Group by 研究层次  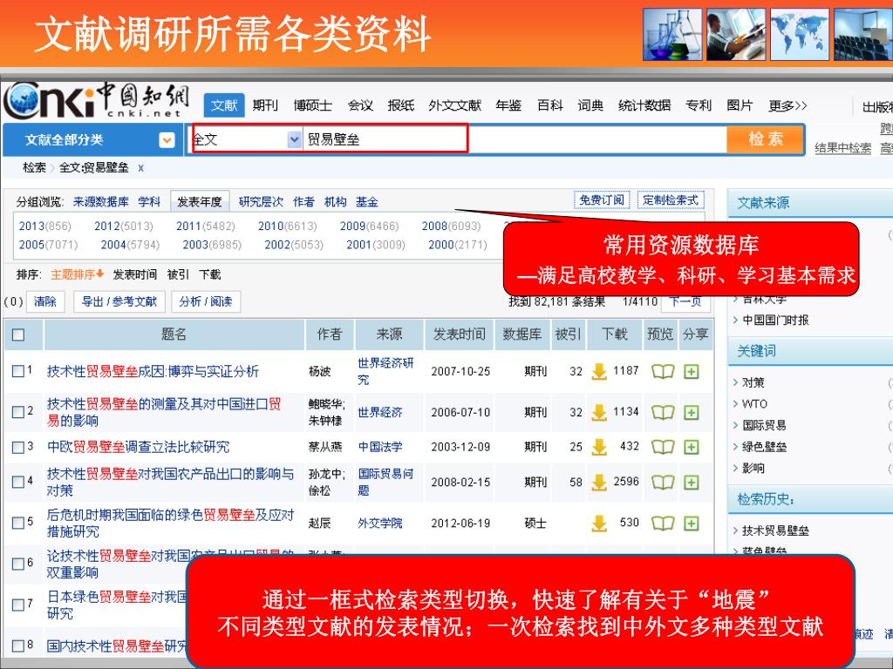[x=261, y=202]
